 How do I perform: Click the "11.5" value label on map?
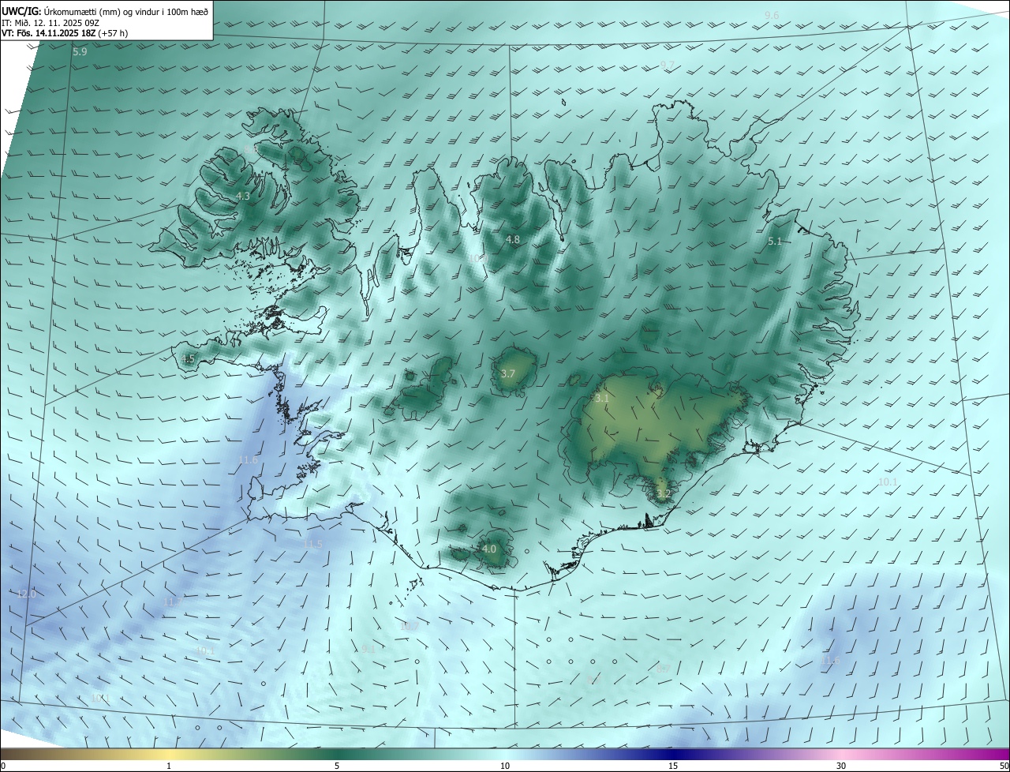click(313, 545)
